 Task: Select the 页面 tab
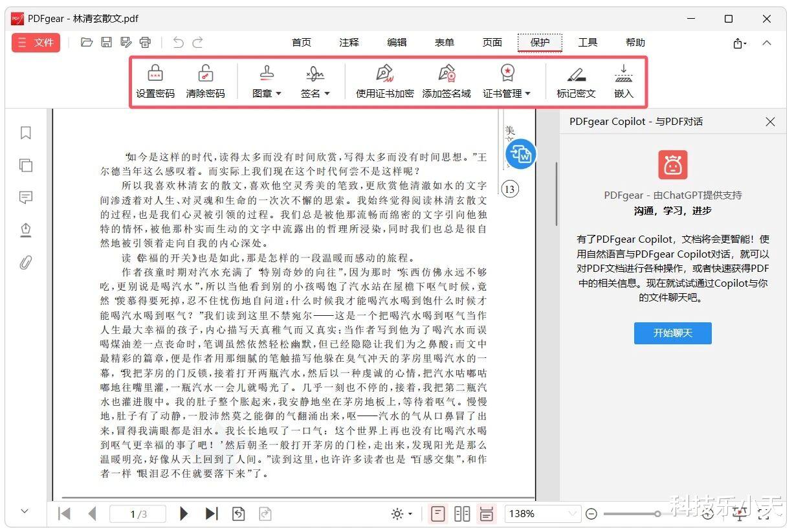(x=492, y=43)
